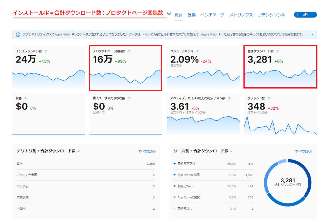
Task: Click the App Storeの検索 source row
Action: point(213,175)
